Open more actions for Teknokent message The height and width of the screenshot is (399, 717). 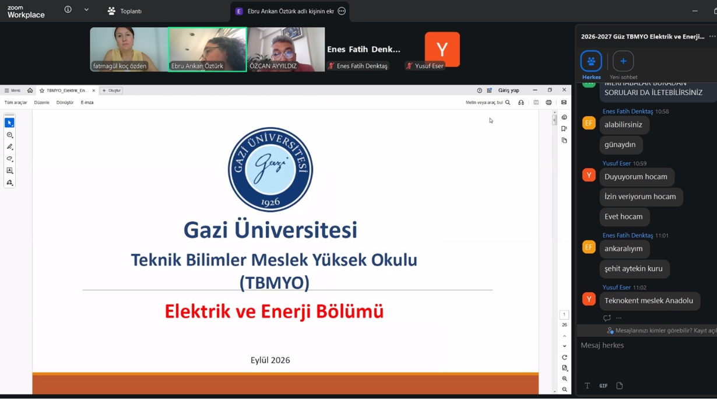(619, 318)
